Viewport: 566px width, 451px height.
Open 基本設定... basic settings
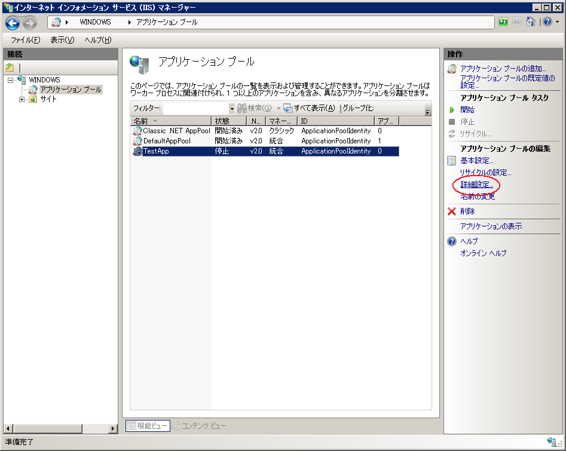tap(477, 161)
